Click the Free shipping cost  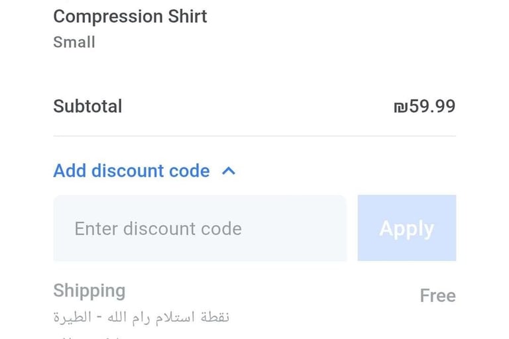[x=437, y=295]
